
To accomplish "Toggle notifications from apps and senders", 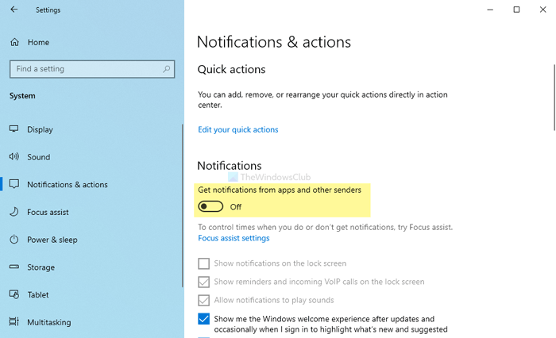I will [x=210, y=207].
